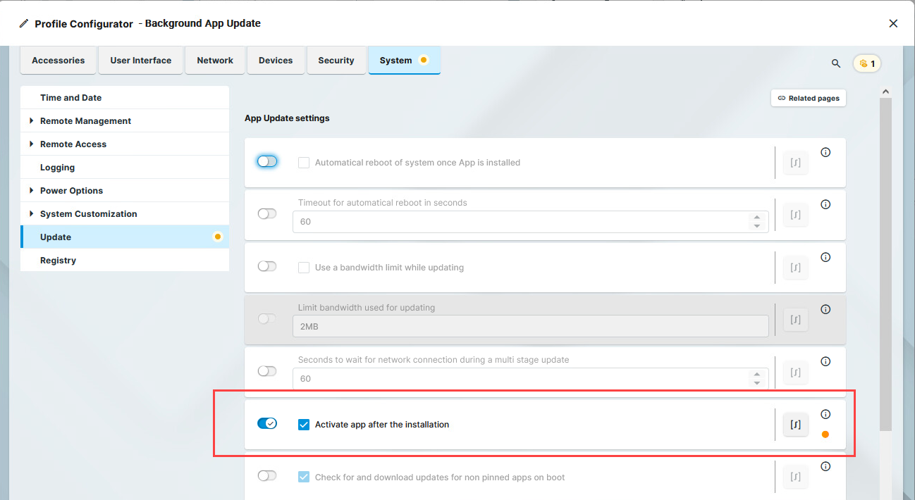Click template key icon for Activate app row

tap(795, 425)
